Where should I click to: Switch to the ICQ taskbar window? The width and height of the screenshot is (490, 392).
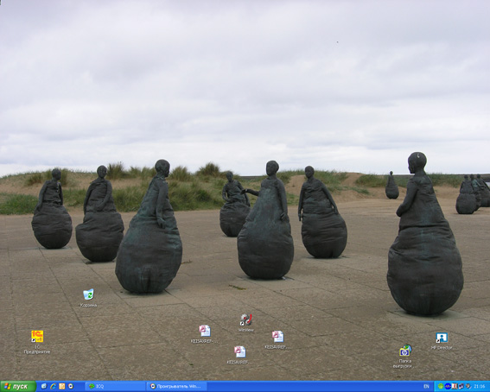click(x=115, y=386)
